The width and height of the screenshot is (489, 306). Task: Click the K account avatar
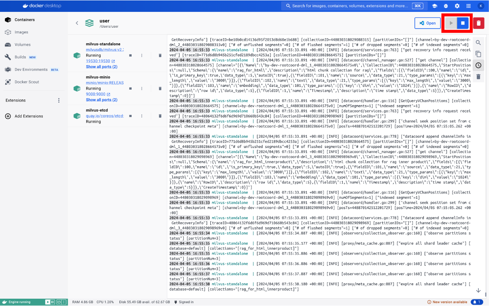[480, 6]
